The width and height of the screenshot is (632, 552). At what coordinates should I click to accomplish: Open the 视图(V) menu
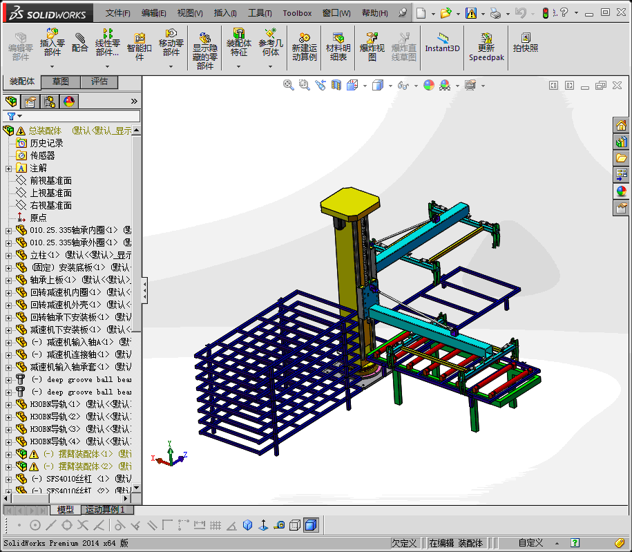click(x=190, y=13)
